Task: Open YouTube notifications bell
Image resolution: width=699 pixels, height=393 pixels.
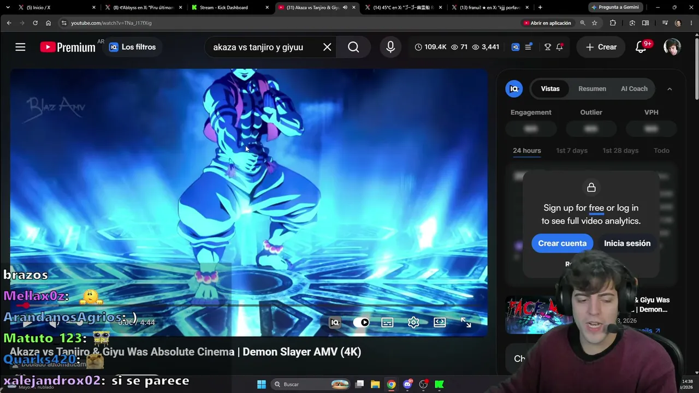Action: (641, 47)
